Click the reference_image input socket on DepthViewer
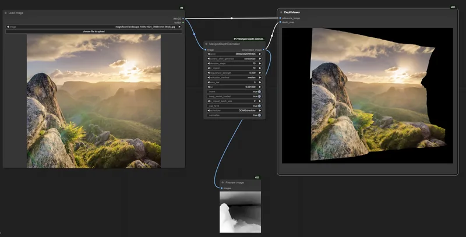Image resolution: width=466 pixels, height=237 pixels. click(x=280, y=18)
